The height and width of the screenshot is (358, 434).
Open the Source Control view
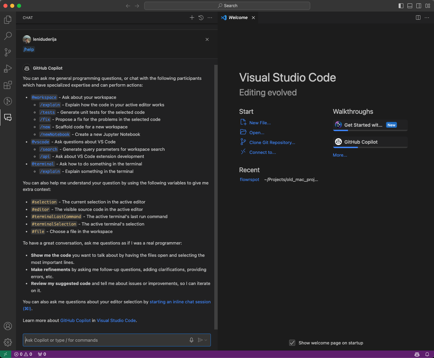click(7, 52)
